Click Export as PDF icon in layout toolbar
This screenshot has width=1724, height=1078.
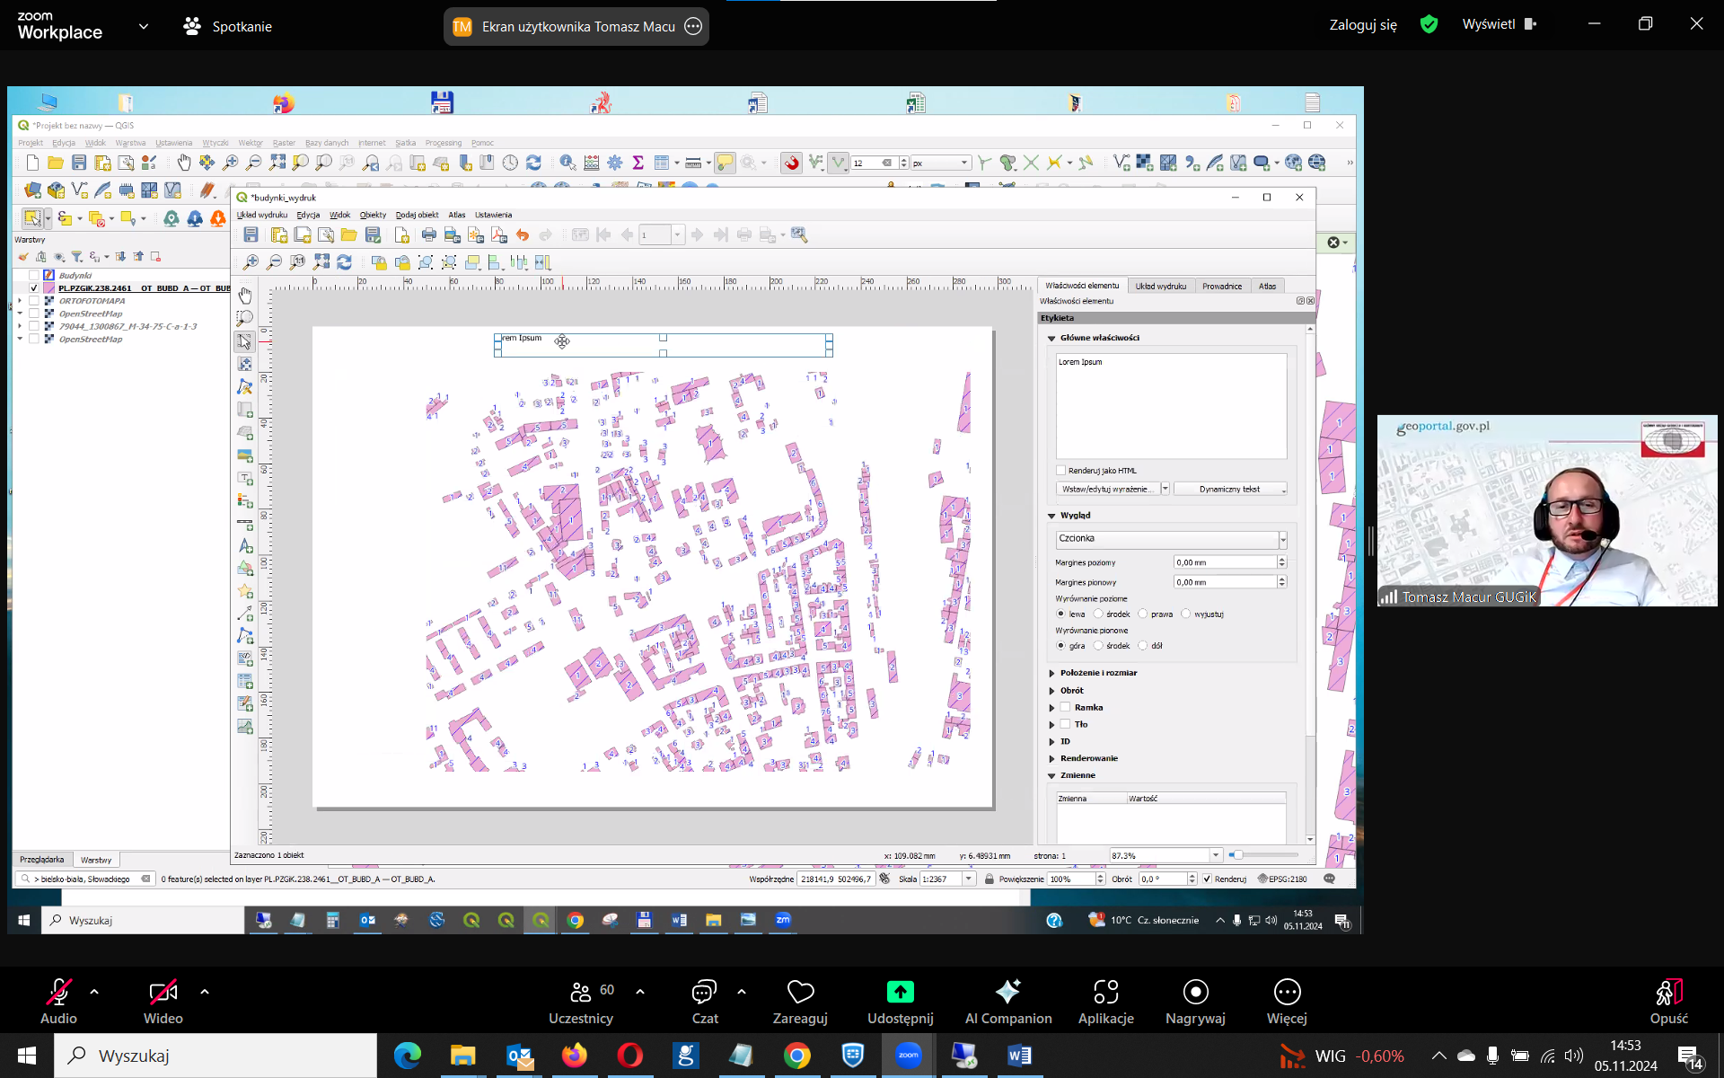tap(499, 235)
